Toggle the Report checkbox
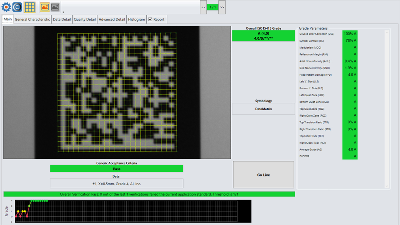This screenshot has width=400, height=225. click(150, 19)
